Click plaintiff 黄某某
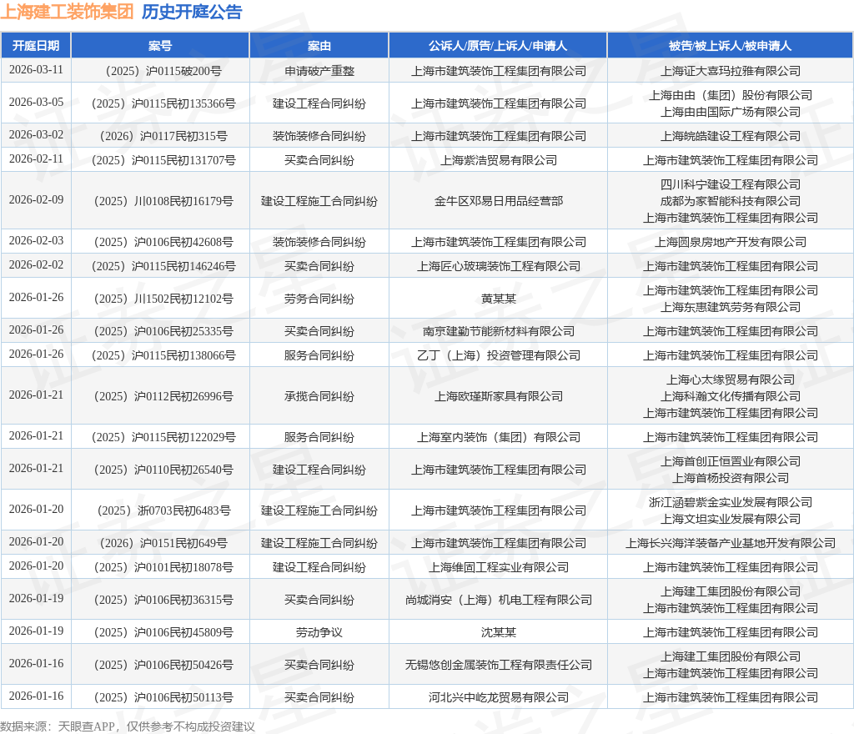This screenshot has width=854, height=734. (499, 299)
